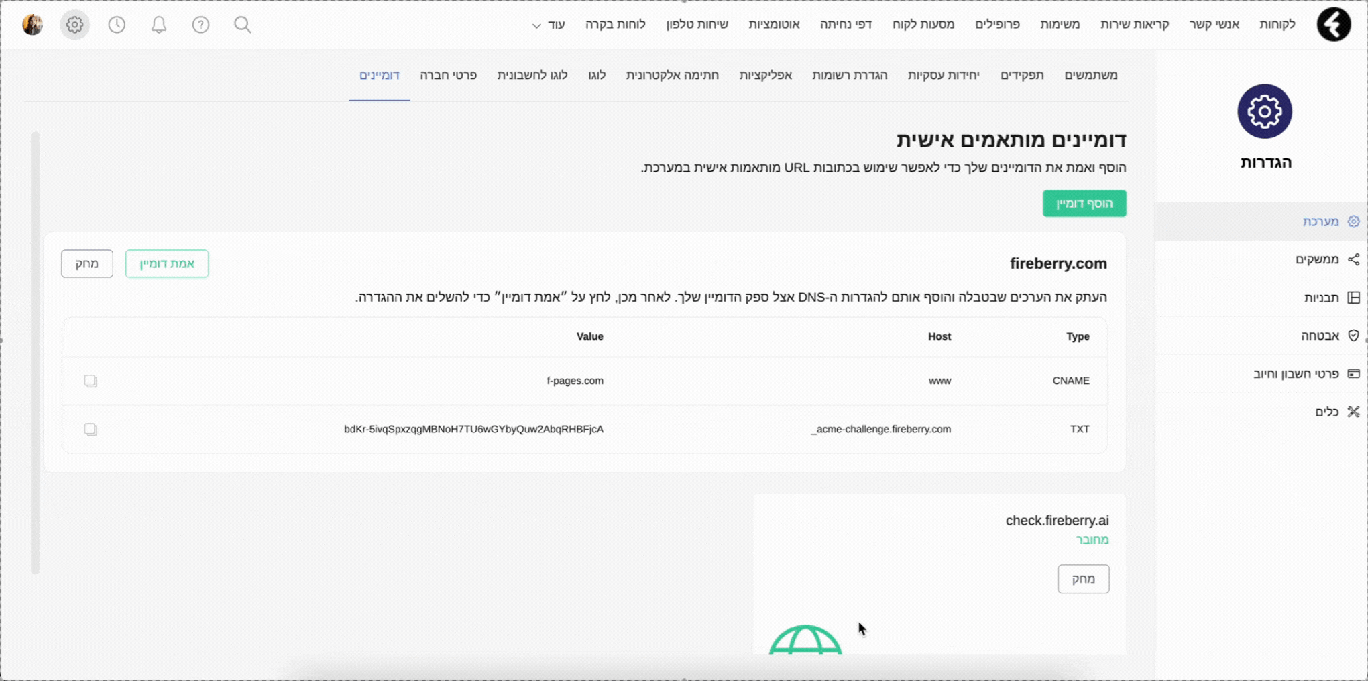The image size is (1368, 681).
Task: Open notifications bell icon
Action: click(x=159, y=25)
